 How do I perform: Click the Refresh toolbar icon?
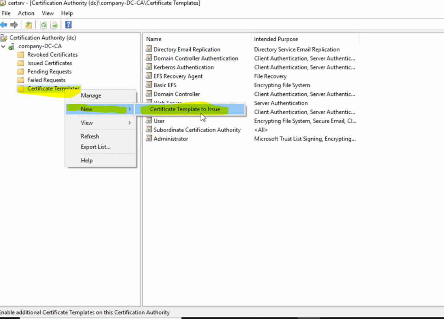coord(43,25)
